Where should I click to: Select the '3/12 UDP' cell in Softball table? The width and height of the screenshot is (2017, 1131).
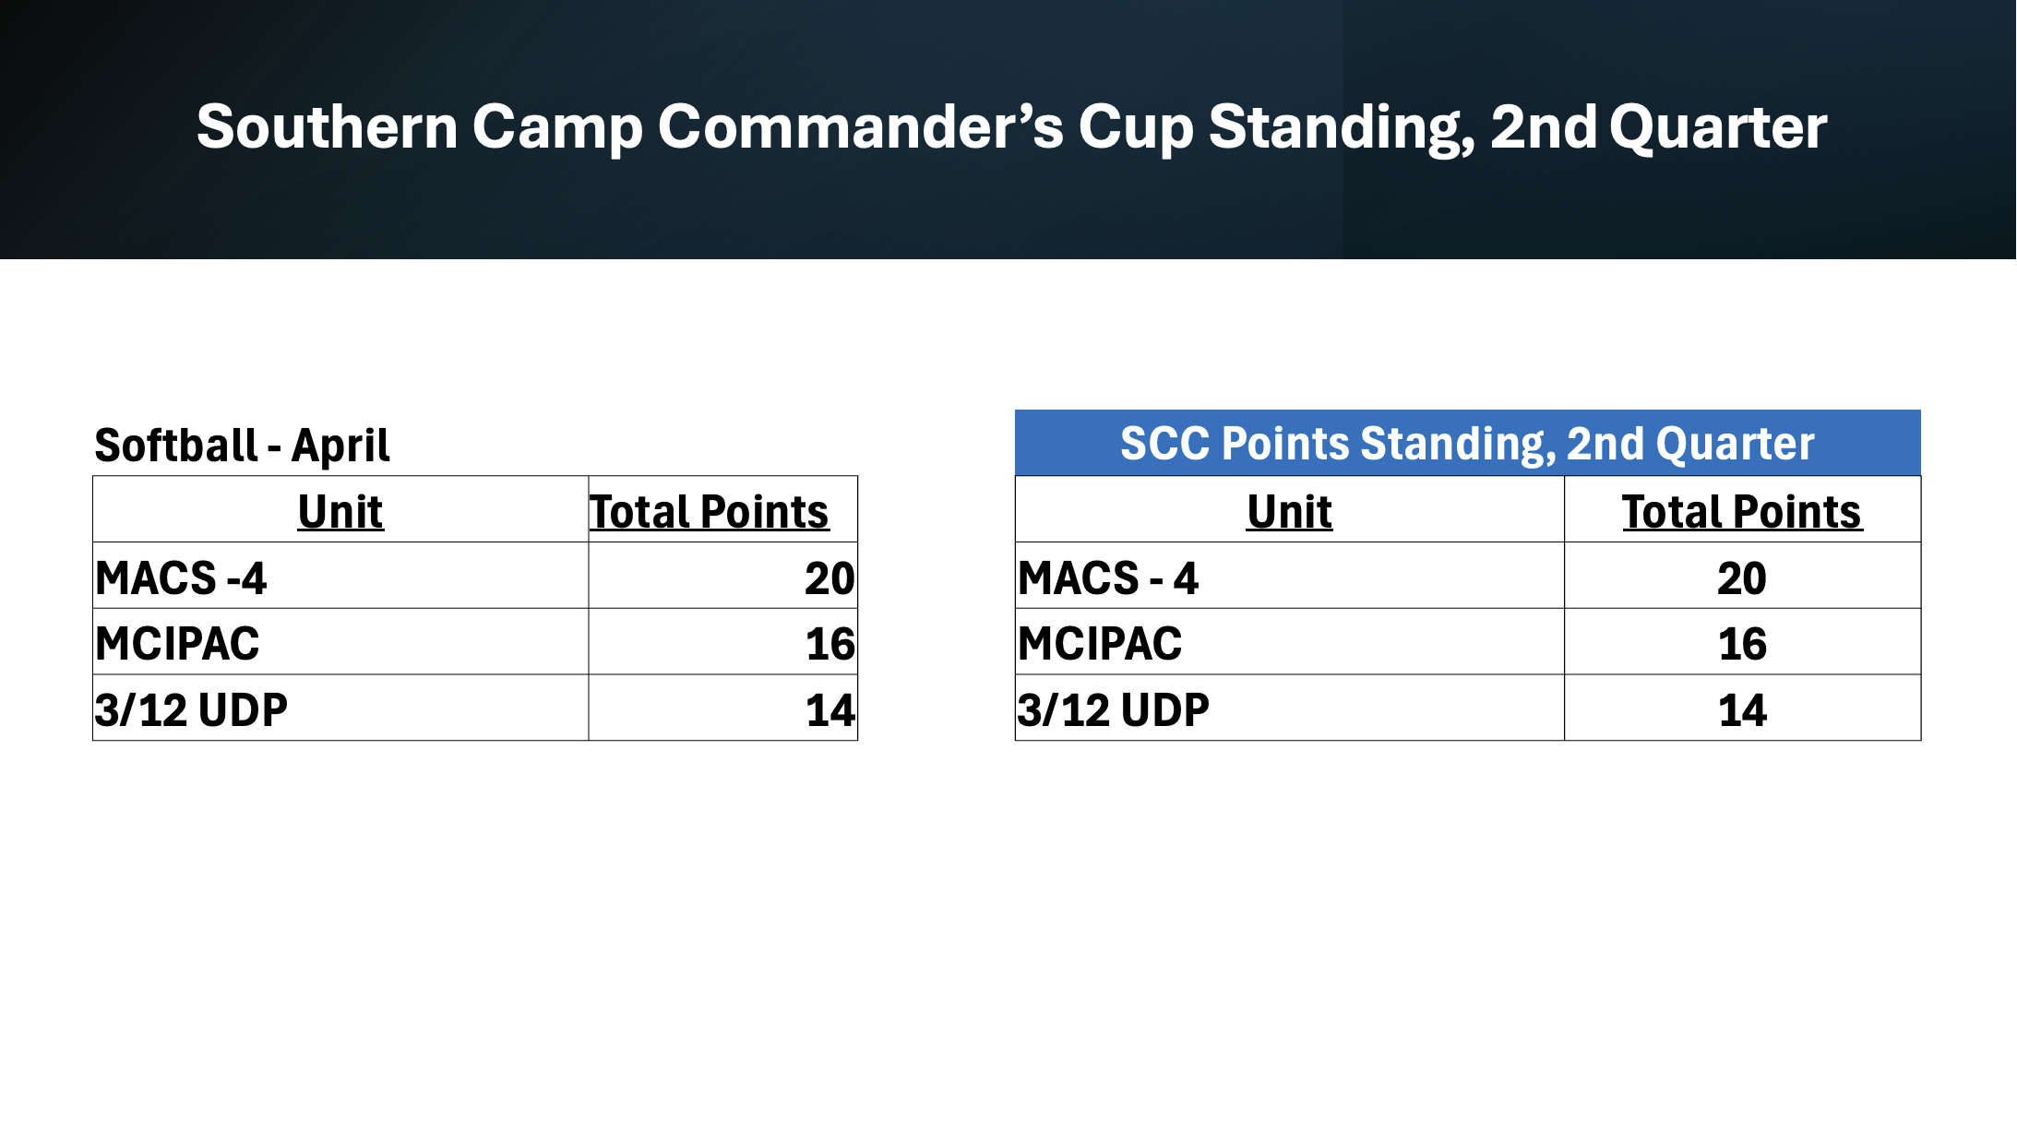340,708
